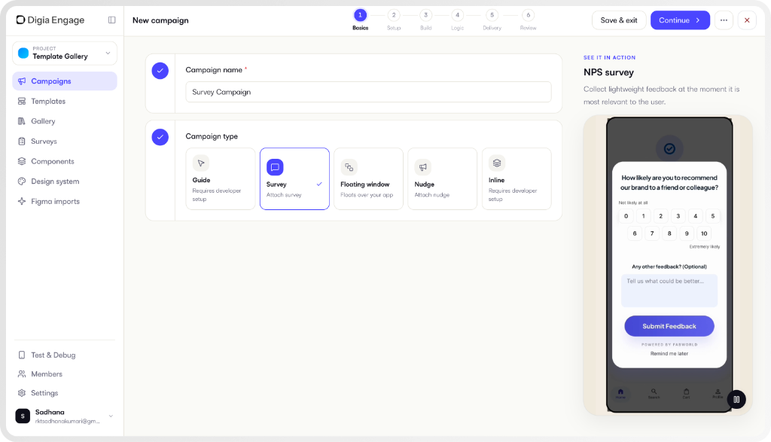Screen dimensions: 771x442
Task: Click the Surveys clipboard icon
Action: pyautogui.click(x=22, y=141)
